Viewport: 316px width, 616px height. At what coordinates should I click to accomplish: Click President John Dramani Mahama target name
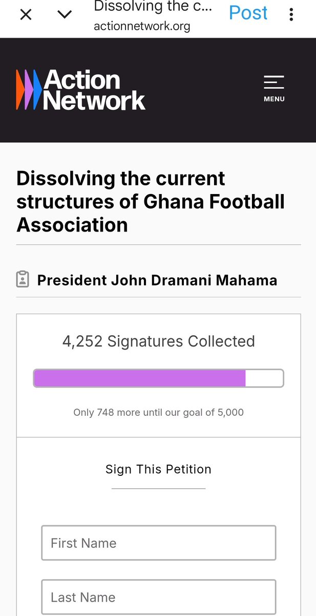tap(157, 280)
